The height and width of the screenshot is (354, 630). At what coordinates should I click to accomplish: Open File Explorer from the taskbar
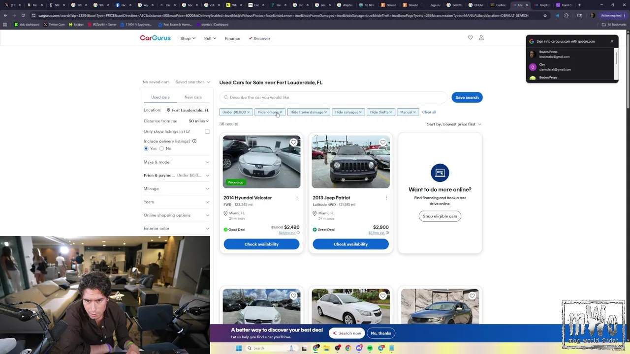point(326,348)
